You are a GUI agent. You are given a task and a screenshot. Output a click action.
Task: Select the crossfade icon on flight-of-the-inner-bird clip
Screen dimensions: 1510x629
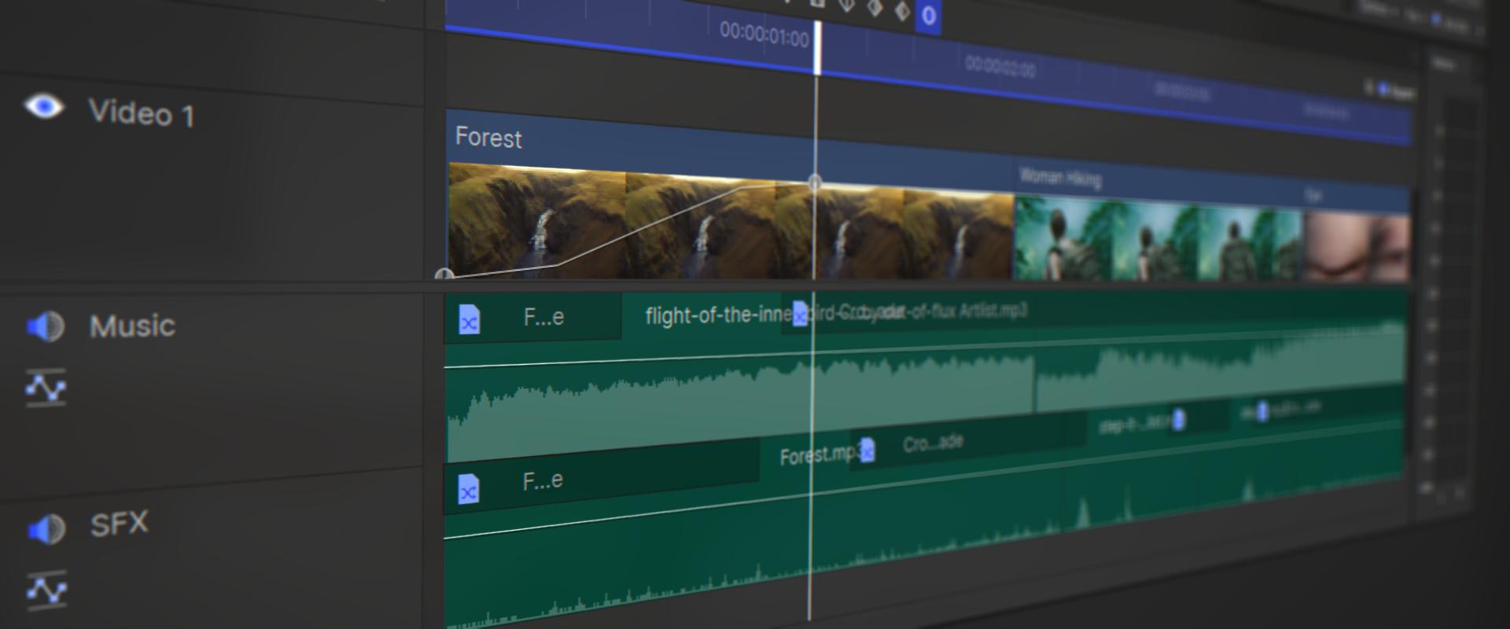[800, 314]
